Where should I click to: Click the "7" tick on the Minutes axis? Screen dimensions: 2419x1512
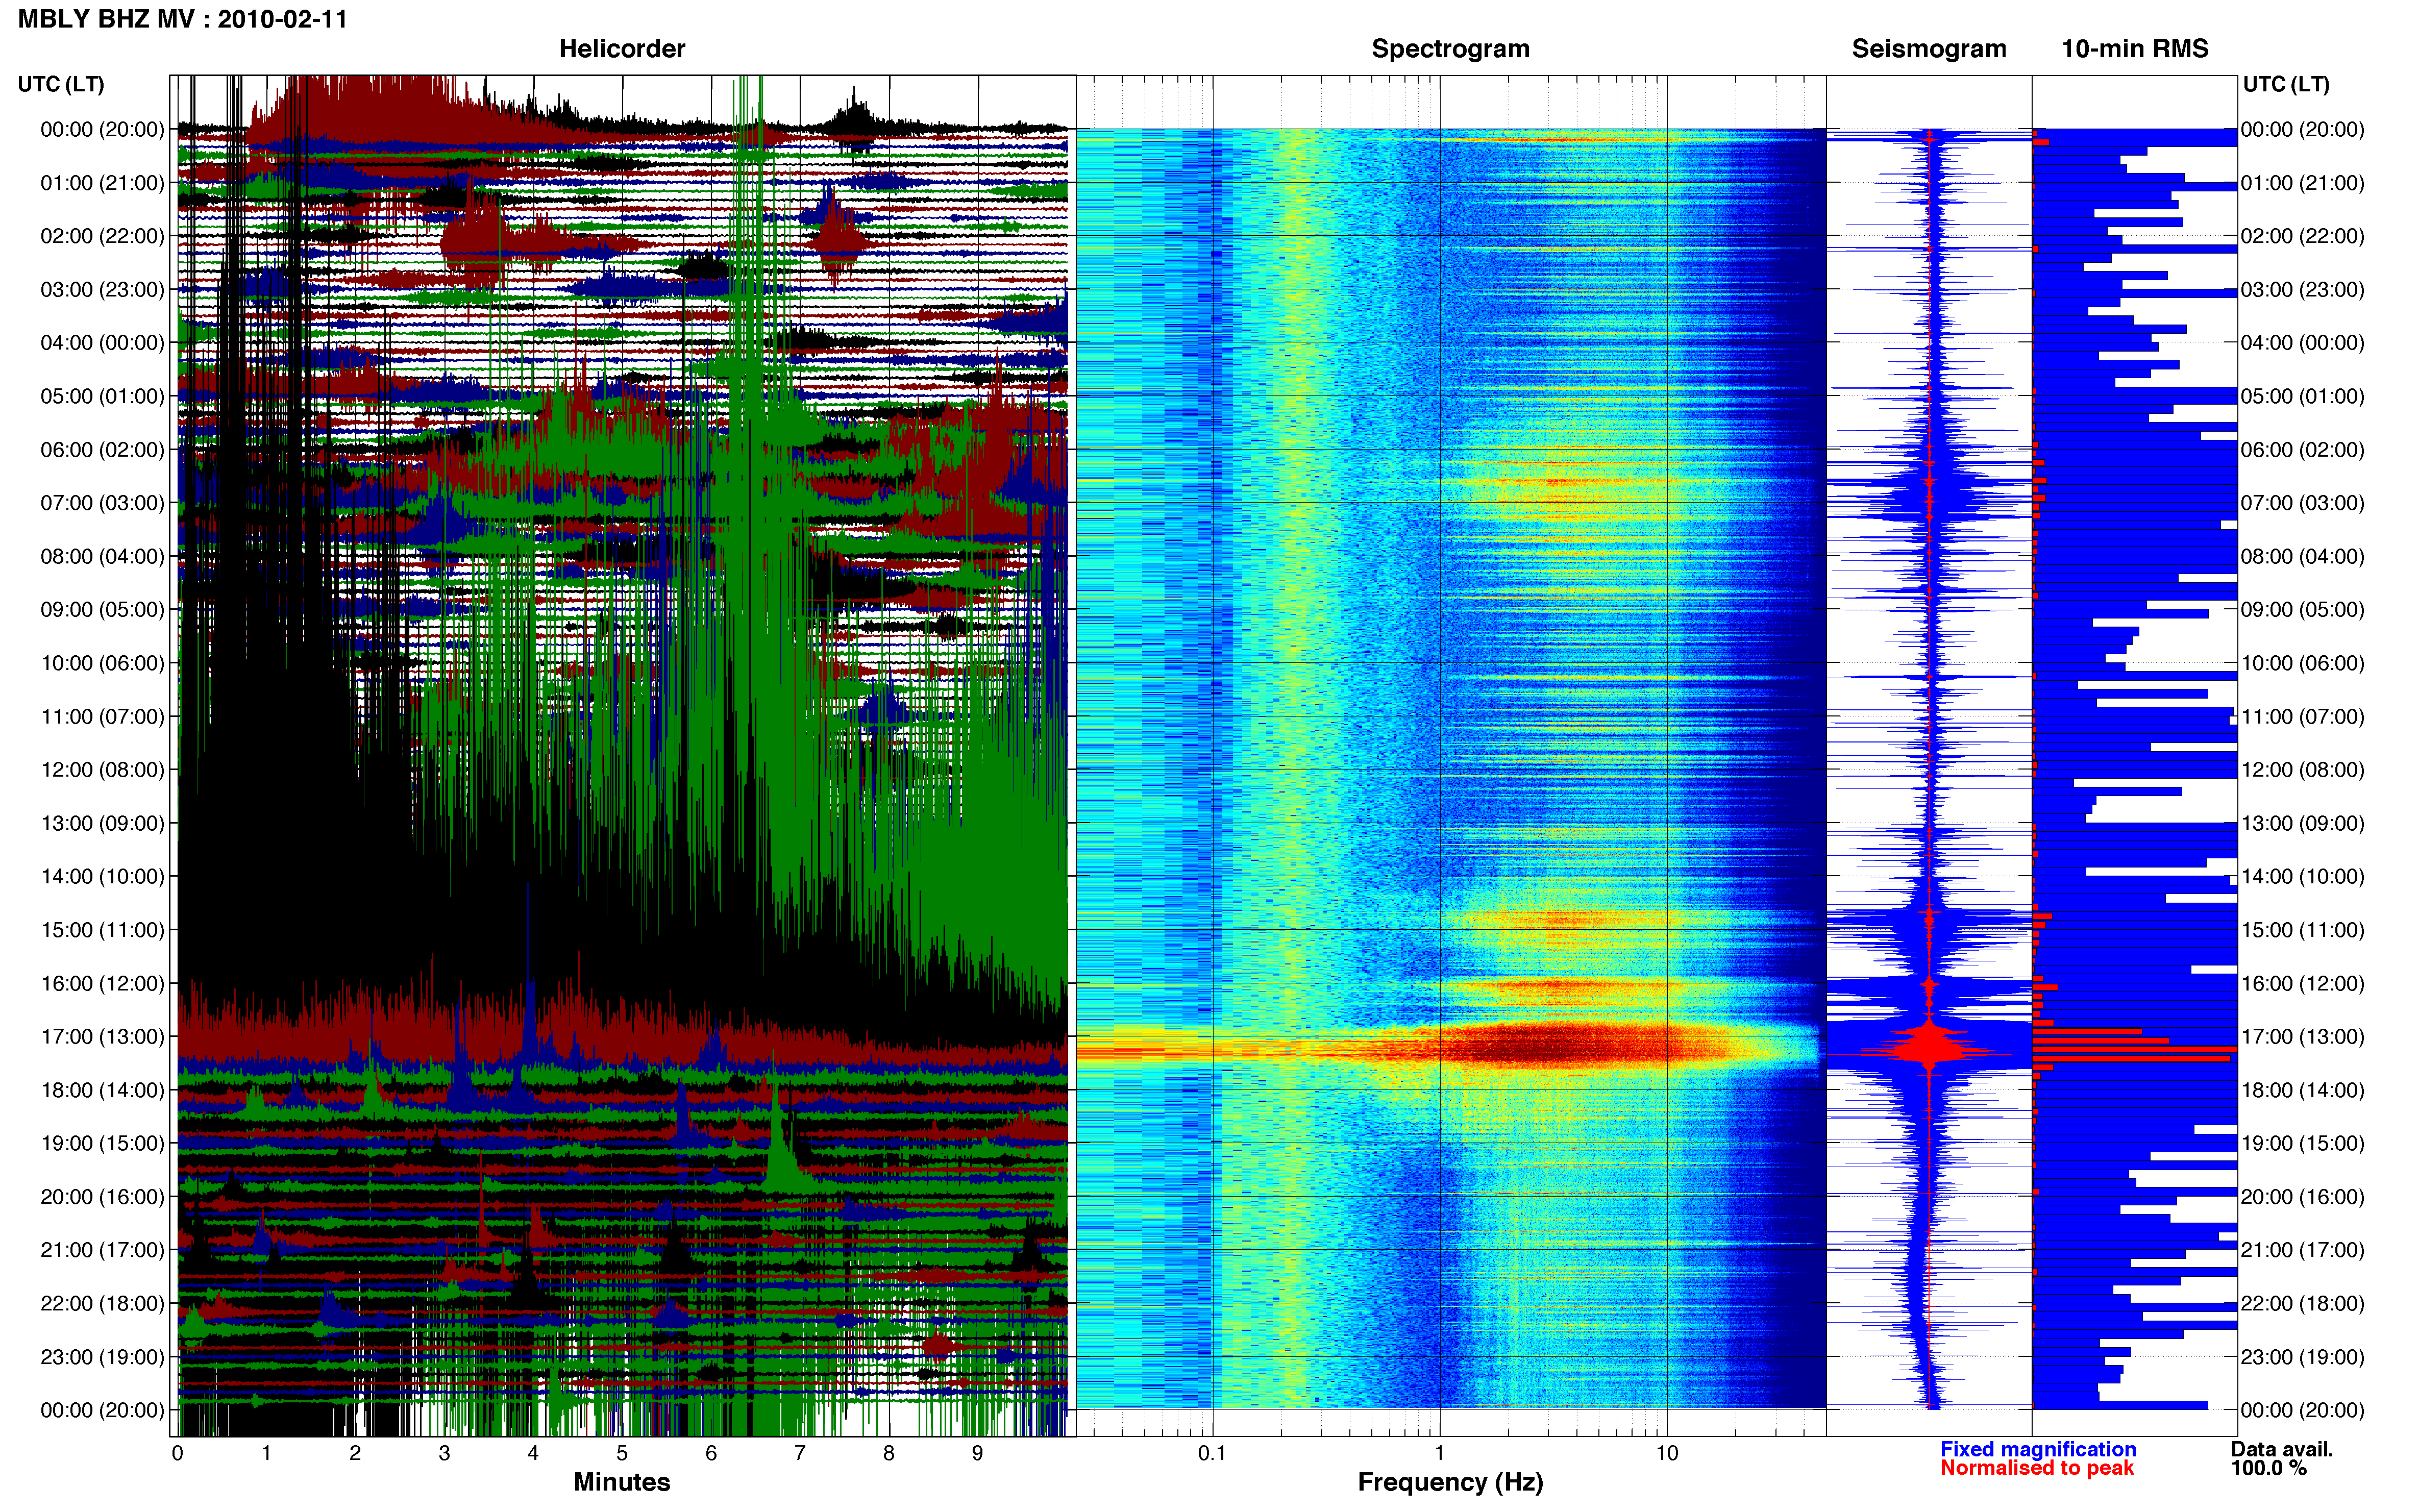[800, 1453]
